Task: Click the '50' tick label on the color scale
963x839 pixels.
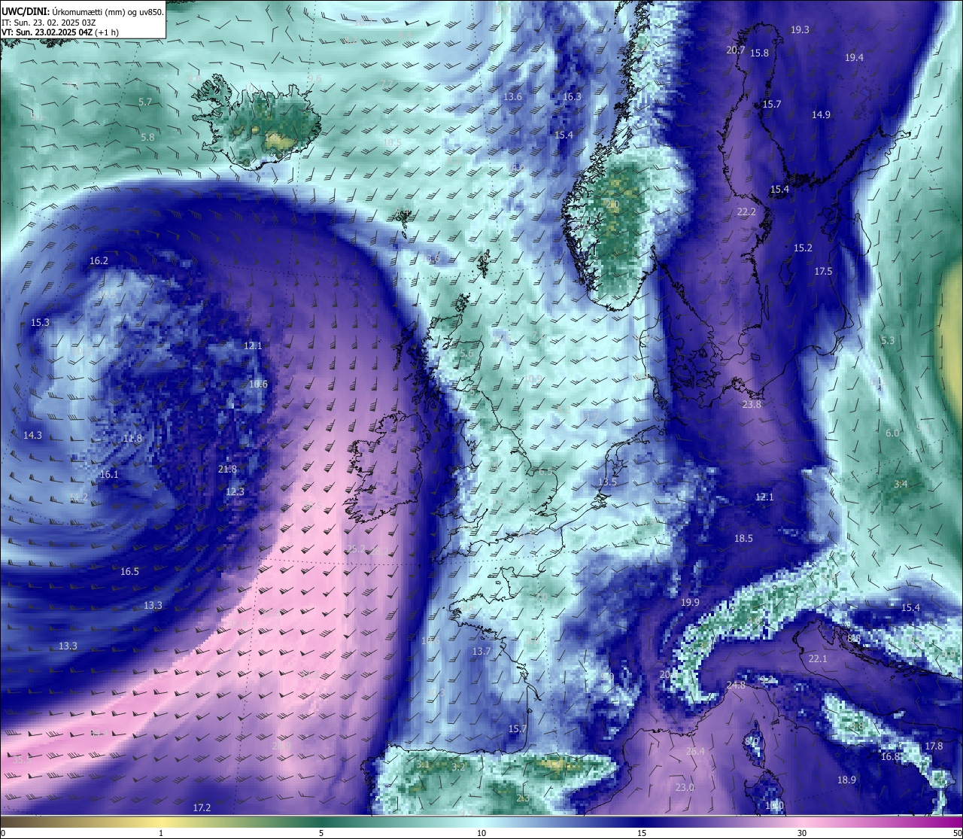Action: pos(957,833)
